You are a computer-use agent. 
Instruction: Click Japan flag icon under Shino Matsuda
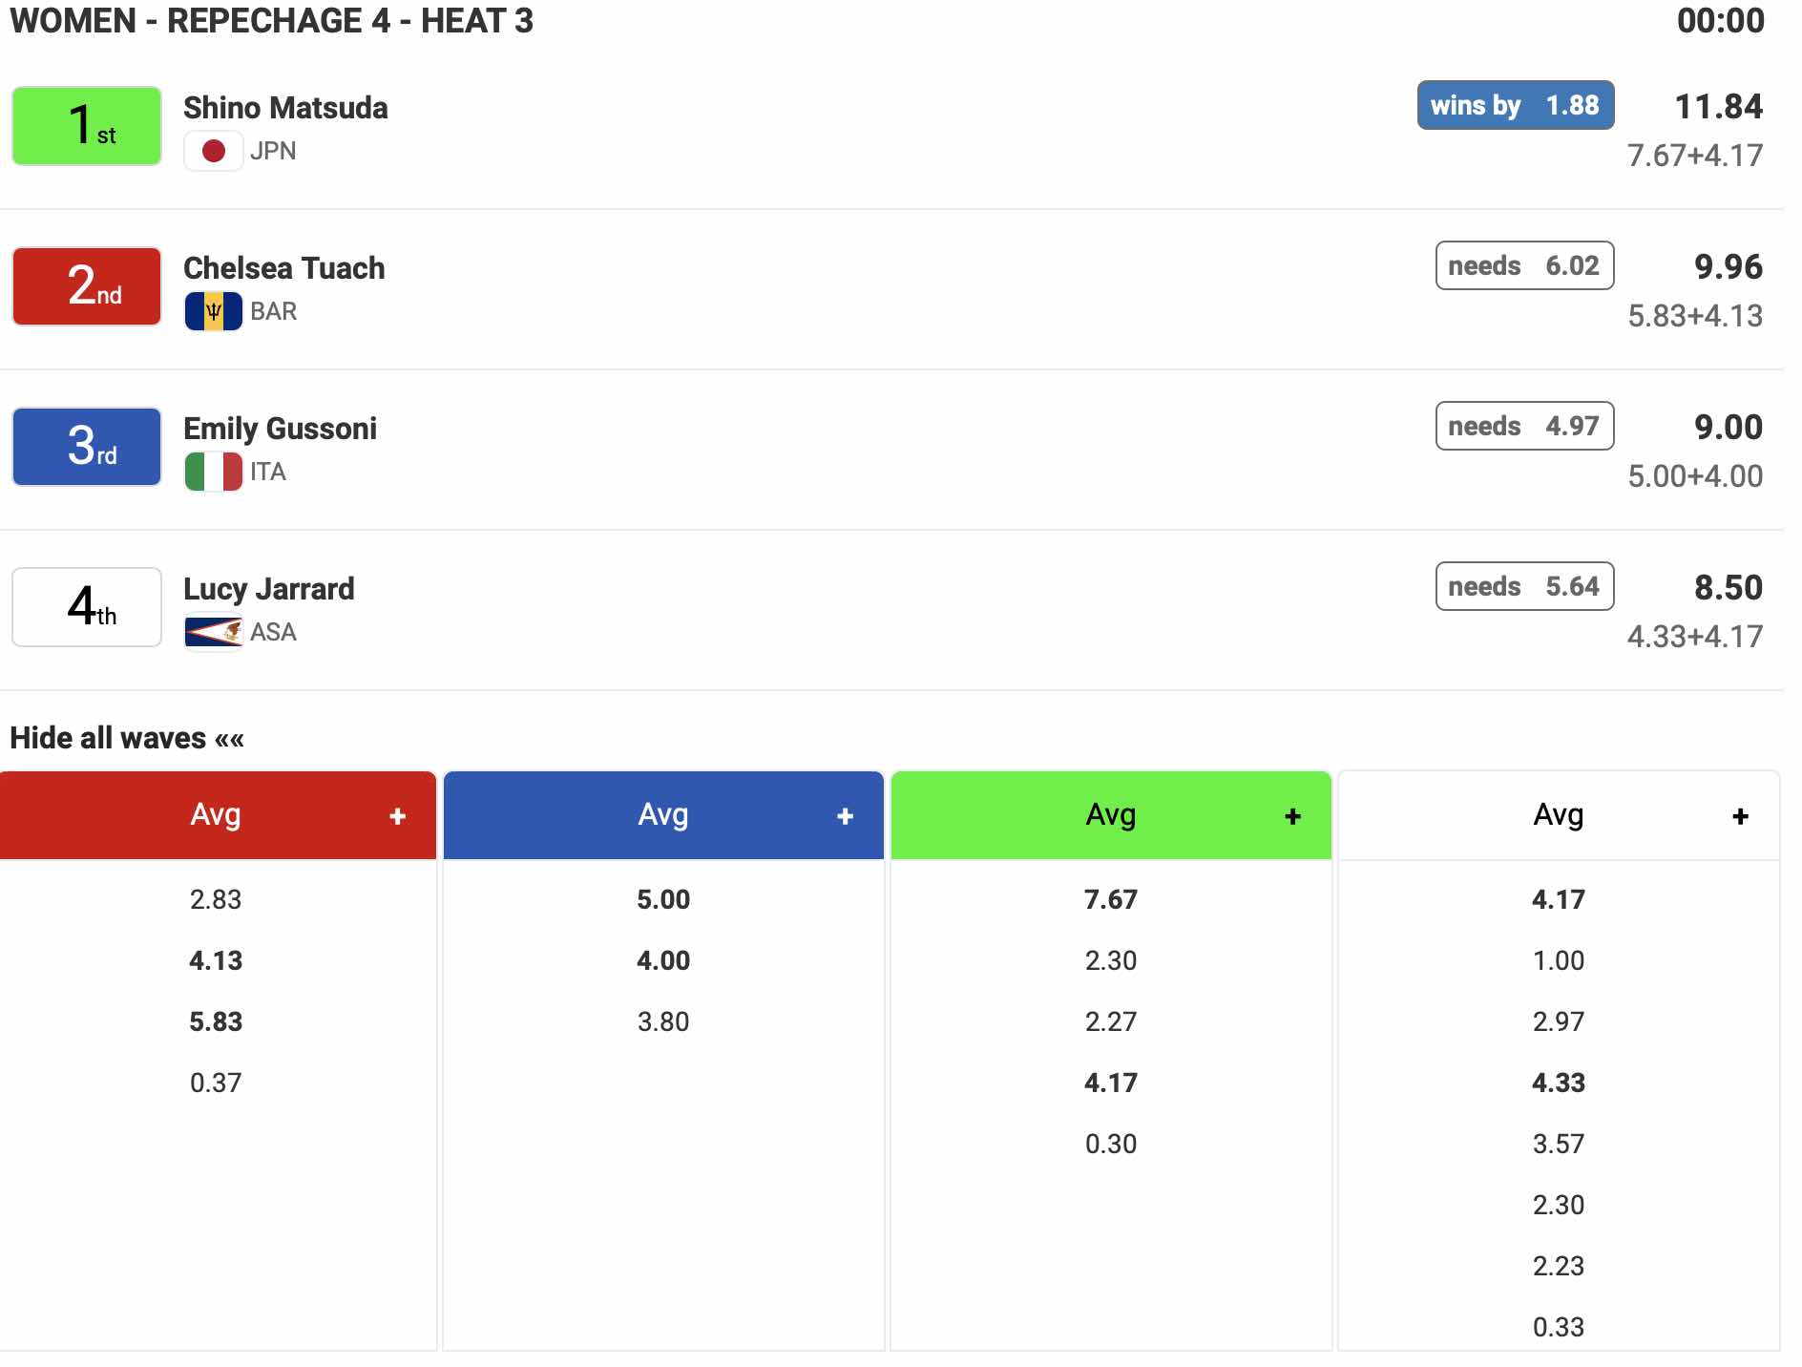213,151
